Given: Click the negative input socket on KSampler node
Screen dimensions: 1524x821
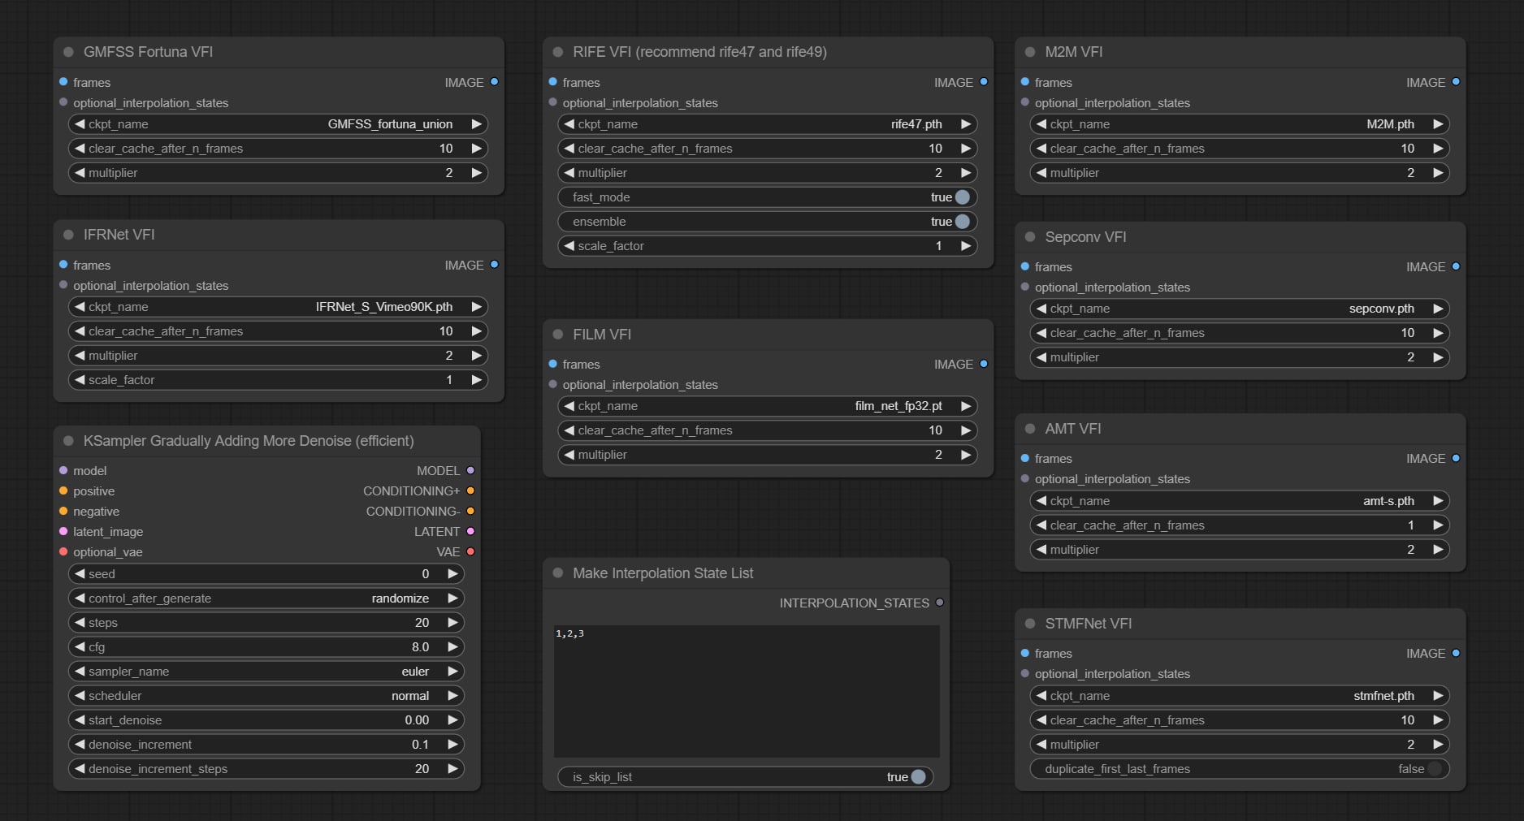Looking at the screenshot, I should (63, 511).
